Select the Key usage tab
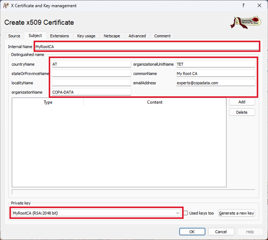This screenshot has width=268, height=240. 86,36
